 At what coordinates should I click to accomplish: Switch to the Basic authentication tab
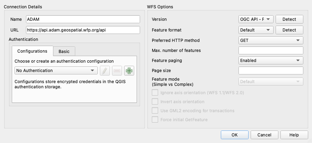coord(64,51)
